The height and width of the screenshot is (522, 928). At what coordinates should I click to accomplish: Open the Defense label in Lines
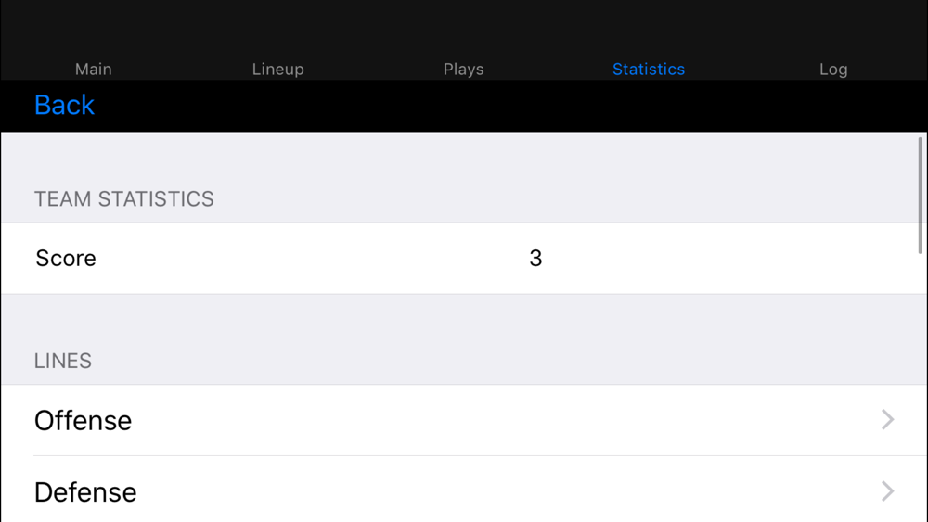click(85, 491)
